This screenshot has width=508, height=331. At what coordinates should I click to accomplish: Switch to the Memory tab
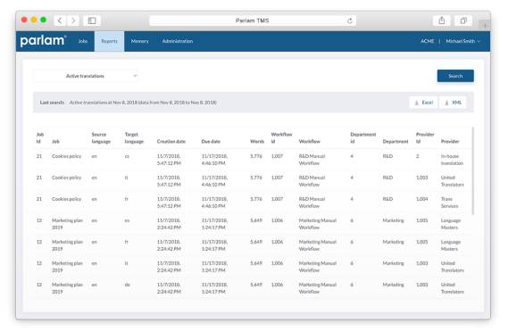[139, 41]
